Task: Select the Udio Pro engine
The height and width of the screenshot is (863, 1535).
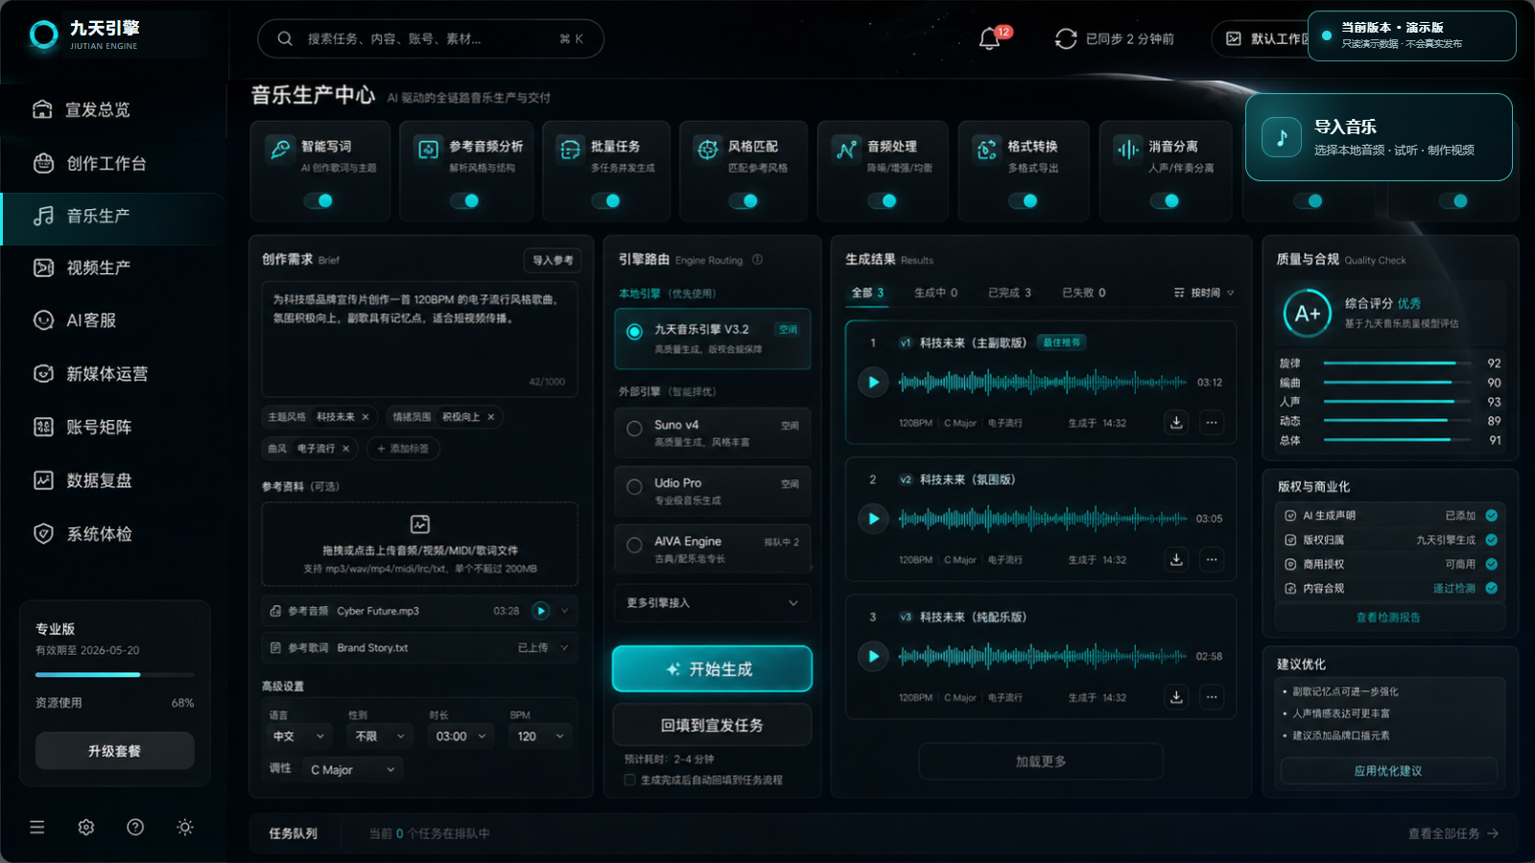Action: click(x=712, y=491)
